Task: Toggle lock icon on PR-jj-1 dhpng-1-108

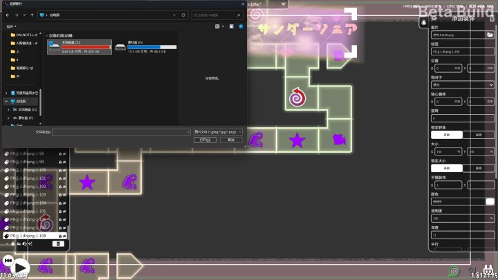Action: pyautogui.click(x=60, y=236)
